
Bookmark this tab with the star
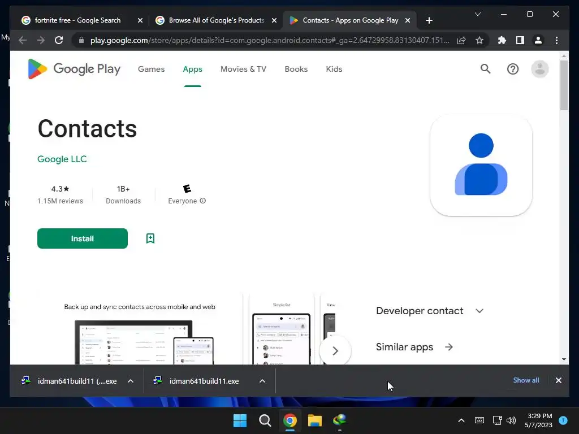coord(479,40)
